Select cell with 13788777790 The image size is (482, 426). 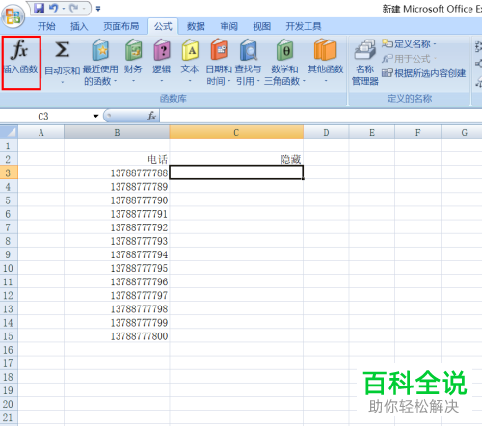(117, 200)
